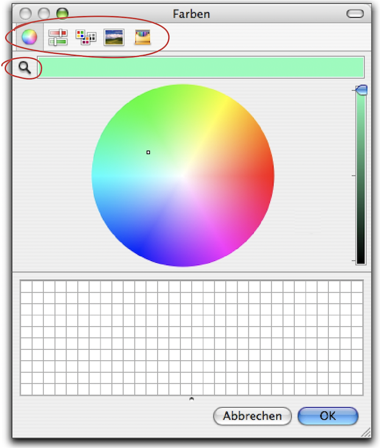
Task: Select white at the color wheel center
Action: coord(183,176)
